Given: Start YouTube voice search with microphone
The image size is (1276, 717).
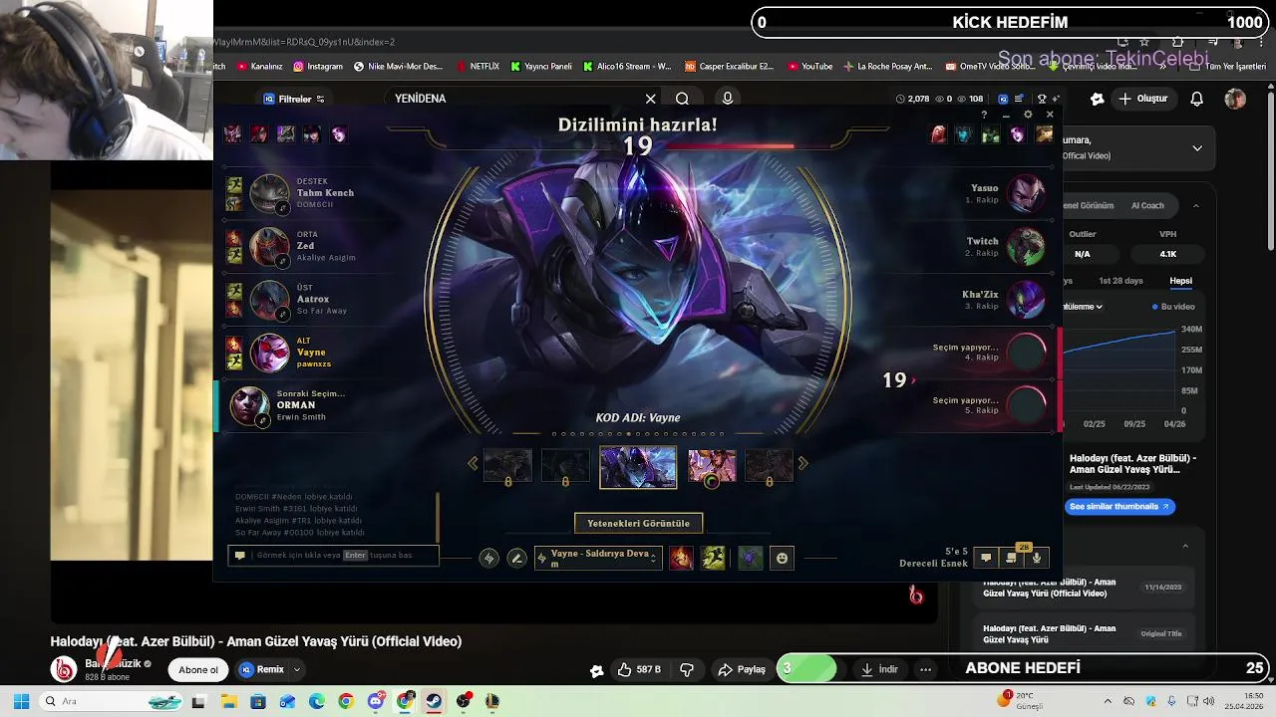Looking at the screenshot, I should pos(728,99).
